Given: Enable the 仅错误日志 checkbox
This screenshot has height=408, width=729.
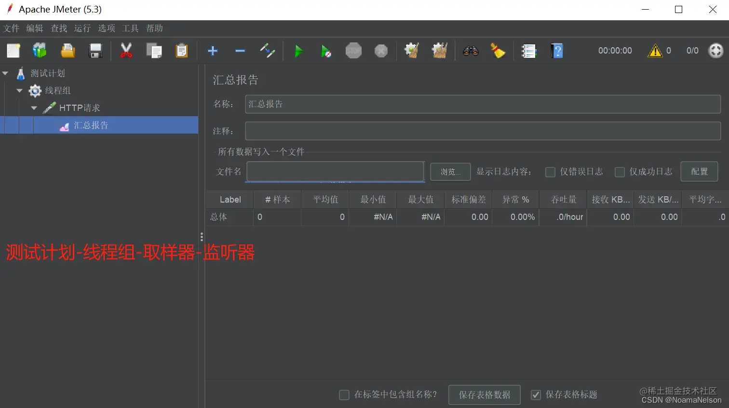Looking at the screenshot, I should [550, 172].
